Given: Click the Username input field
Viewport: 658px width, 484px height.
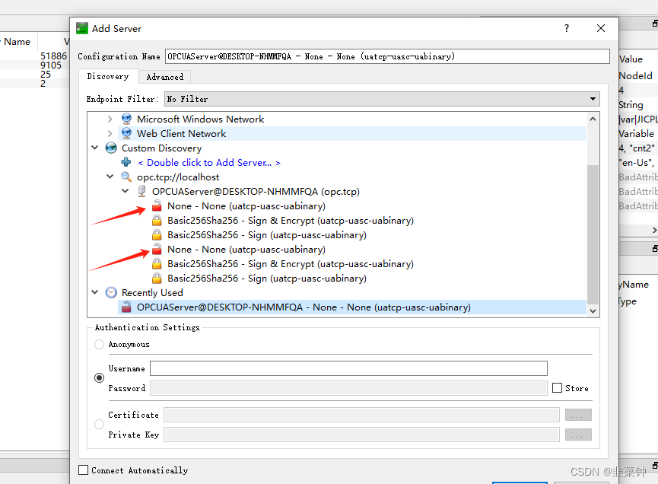Looking at the screenshot, I should 348,368.
